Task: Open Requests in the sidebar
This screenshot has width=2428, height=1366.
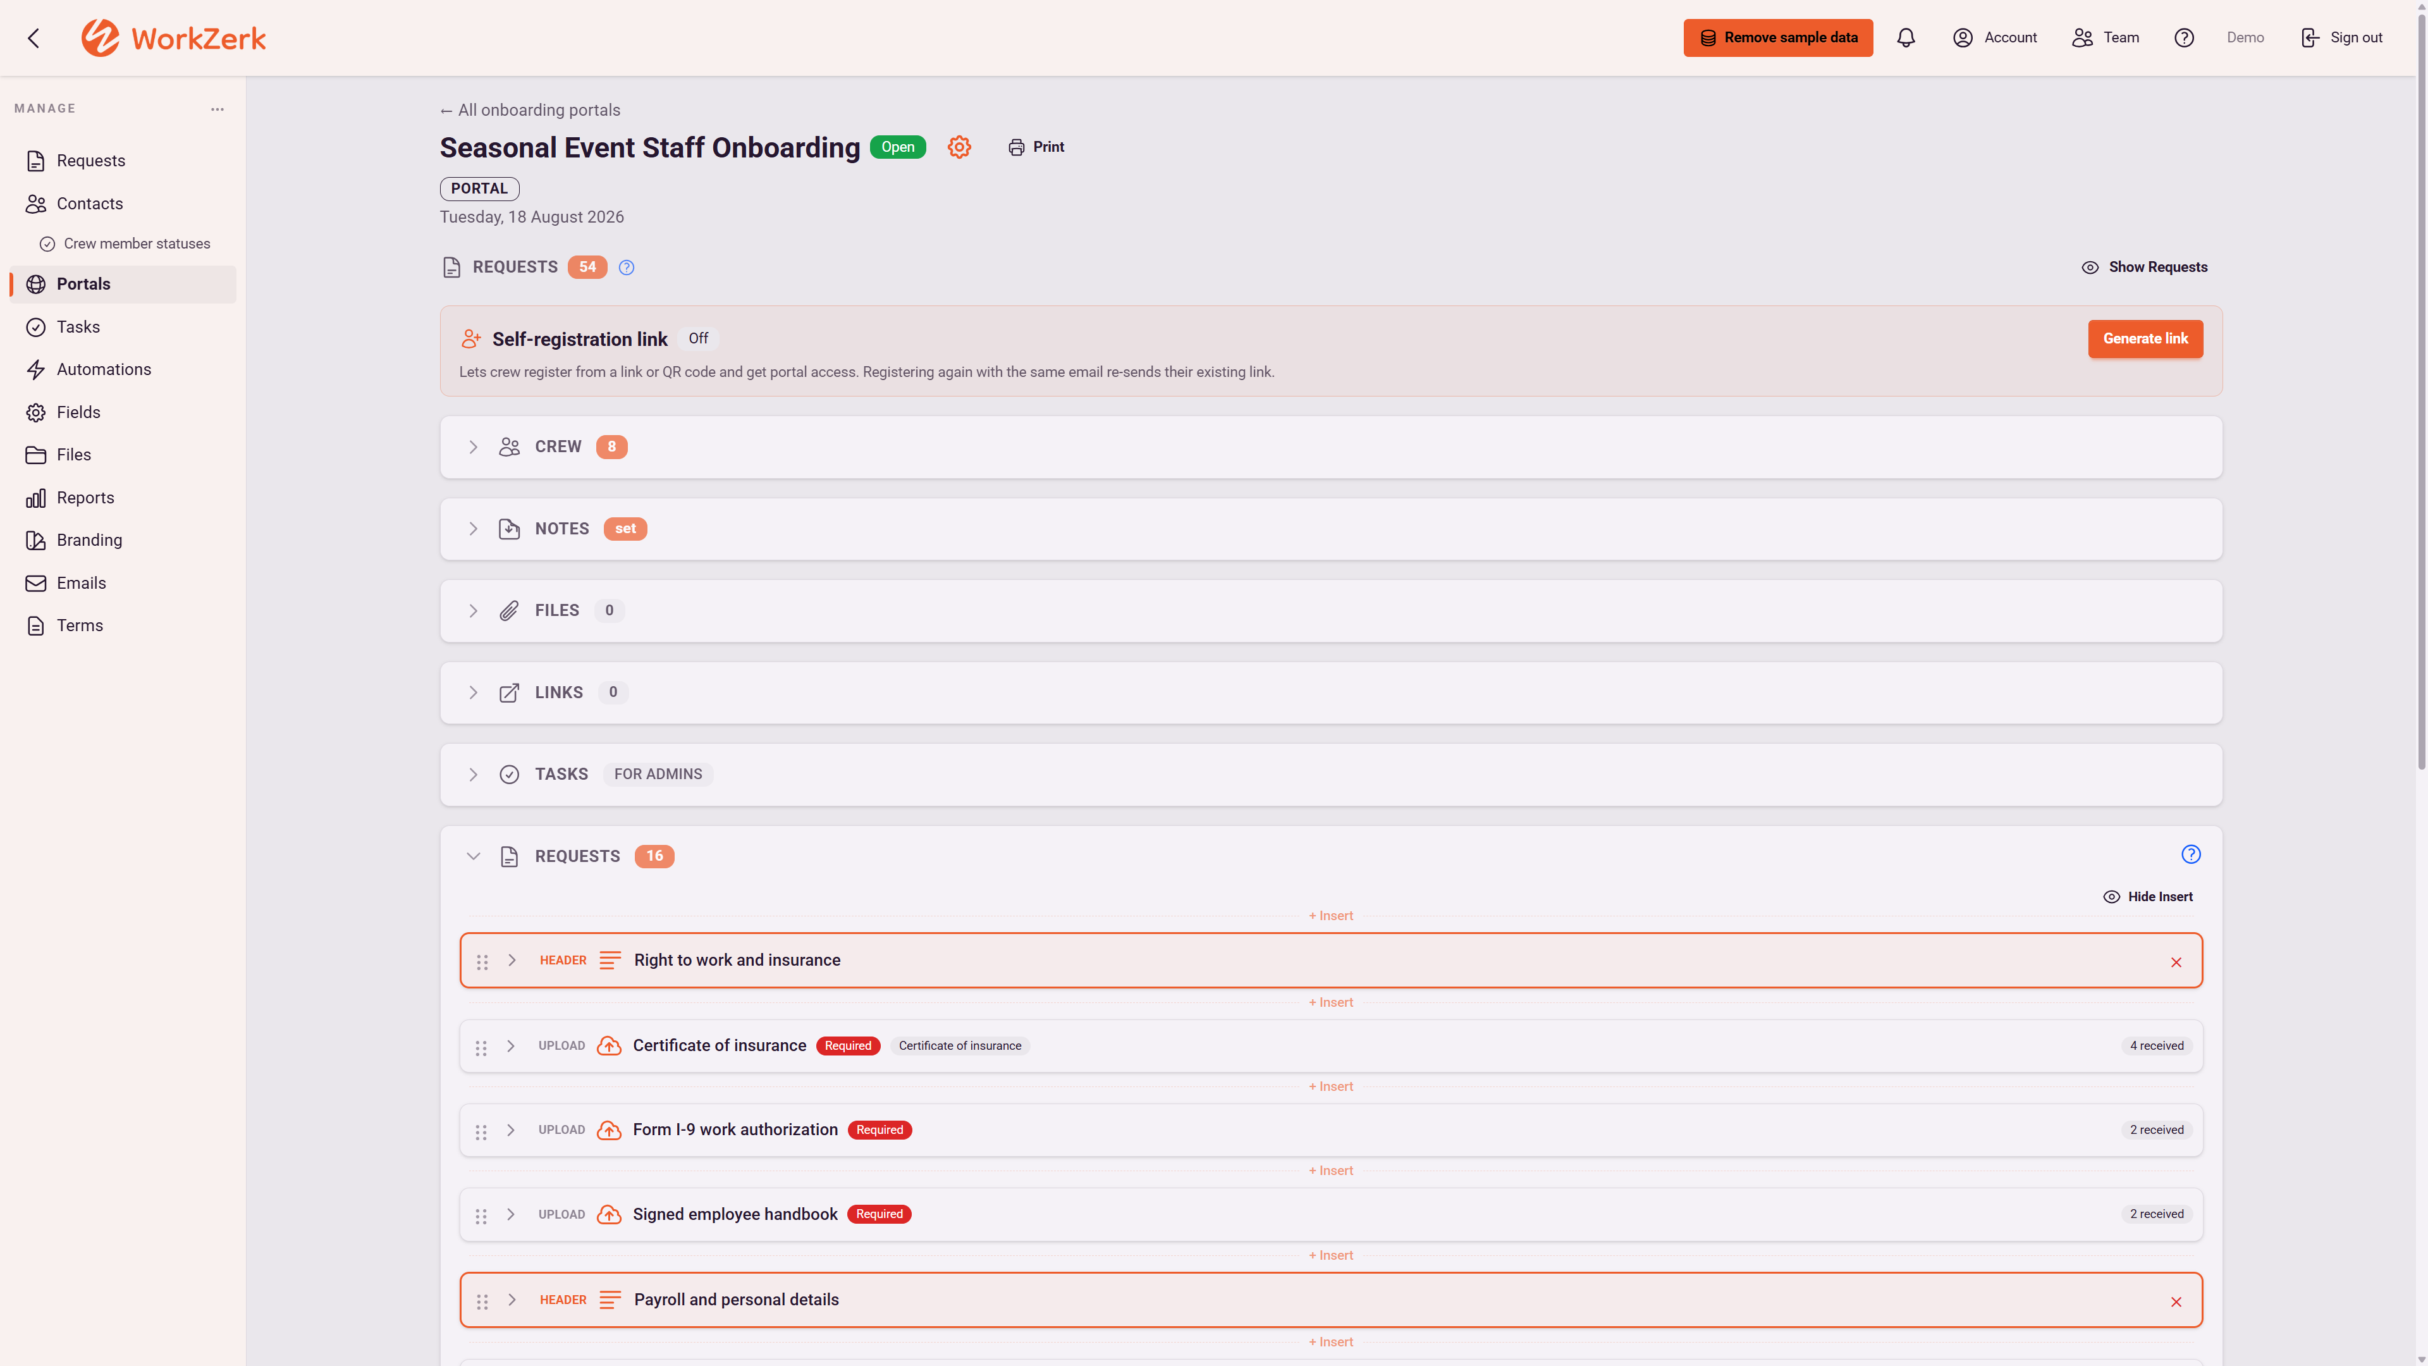Action: click(x=123, y=161)
